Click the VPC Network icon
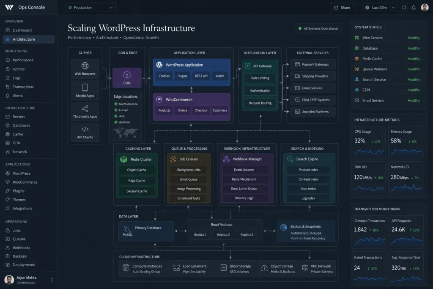 [305, 267]
